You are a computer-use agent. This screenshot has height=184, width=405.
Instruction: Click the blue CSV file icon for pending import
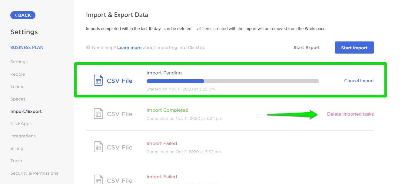[x=98, y=80]
